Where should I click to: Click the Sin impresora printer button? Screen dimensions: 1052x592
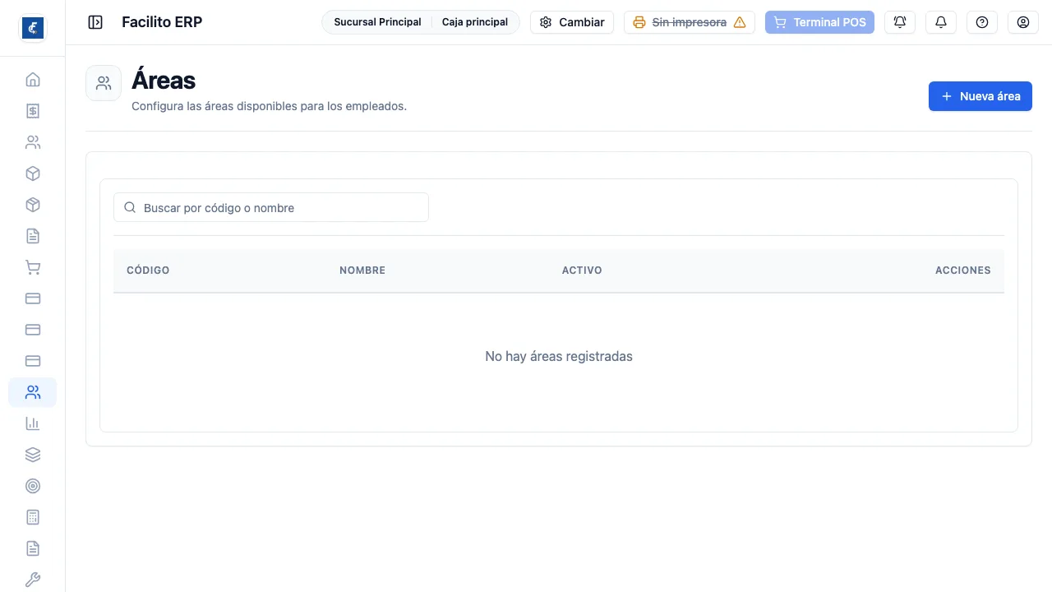pyautogui.click(x=690, y=22)
